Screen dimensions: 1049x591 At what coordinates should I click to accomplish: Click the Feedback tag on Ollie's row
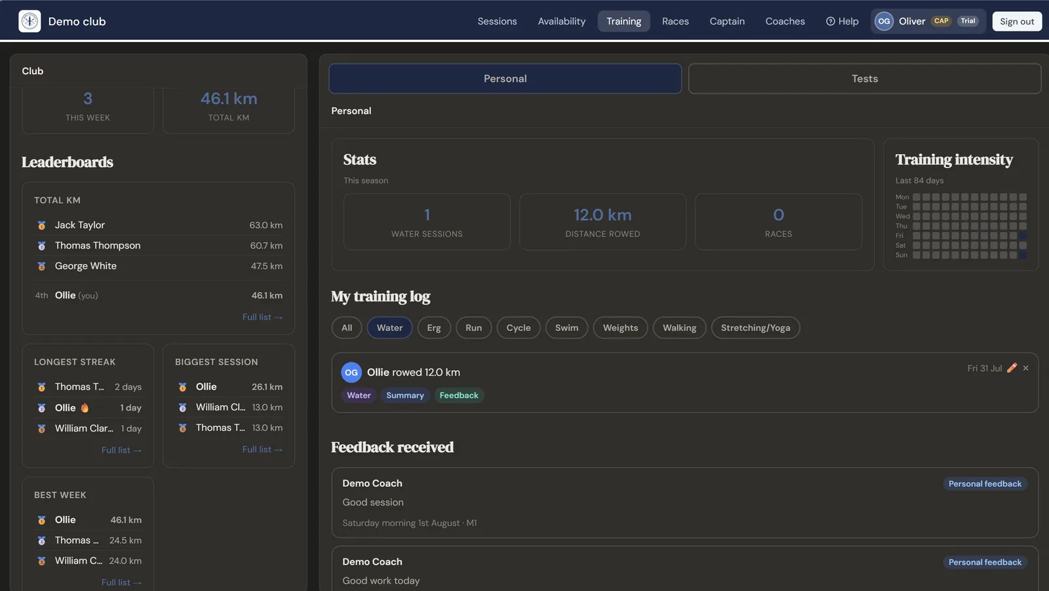point(459,395)
